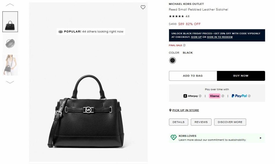Open the Details tab

pyautogui.click(x=178, y=122)
